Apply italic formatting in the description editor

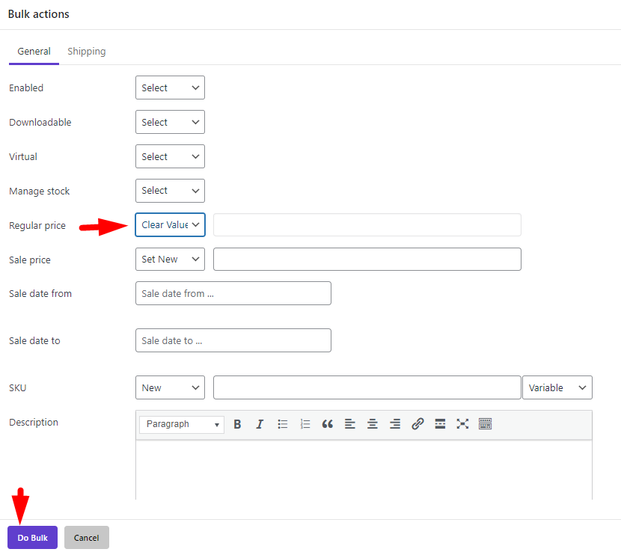tap(260, 424)
